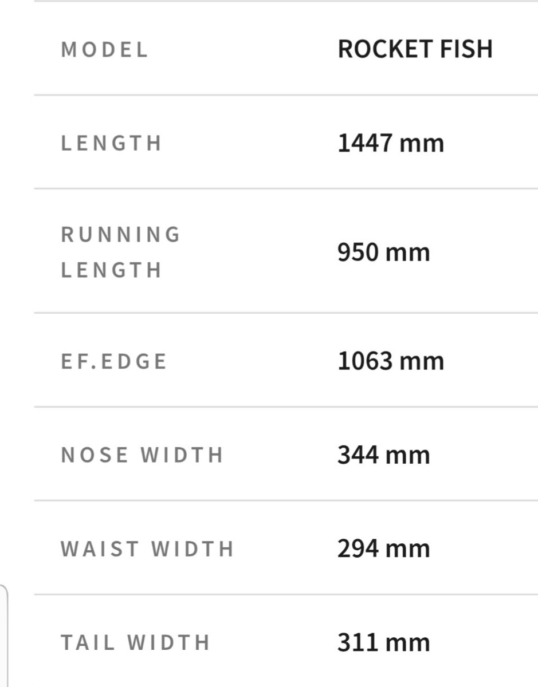Screen dimensions: 538x687
Task: Click the EF.EDGE specification label
Action: click(113, 361)
